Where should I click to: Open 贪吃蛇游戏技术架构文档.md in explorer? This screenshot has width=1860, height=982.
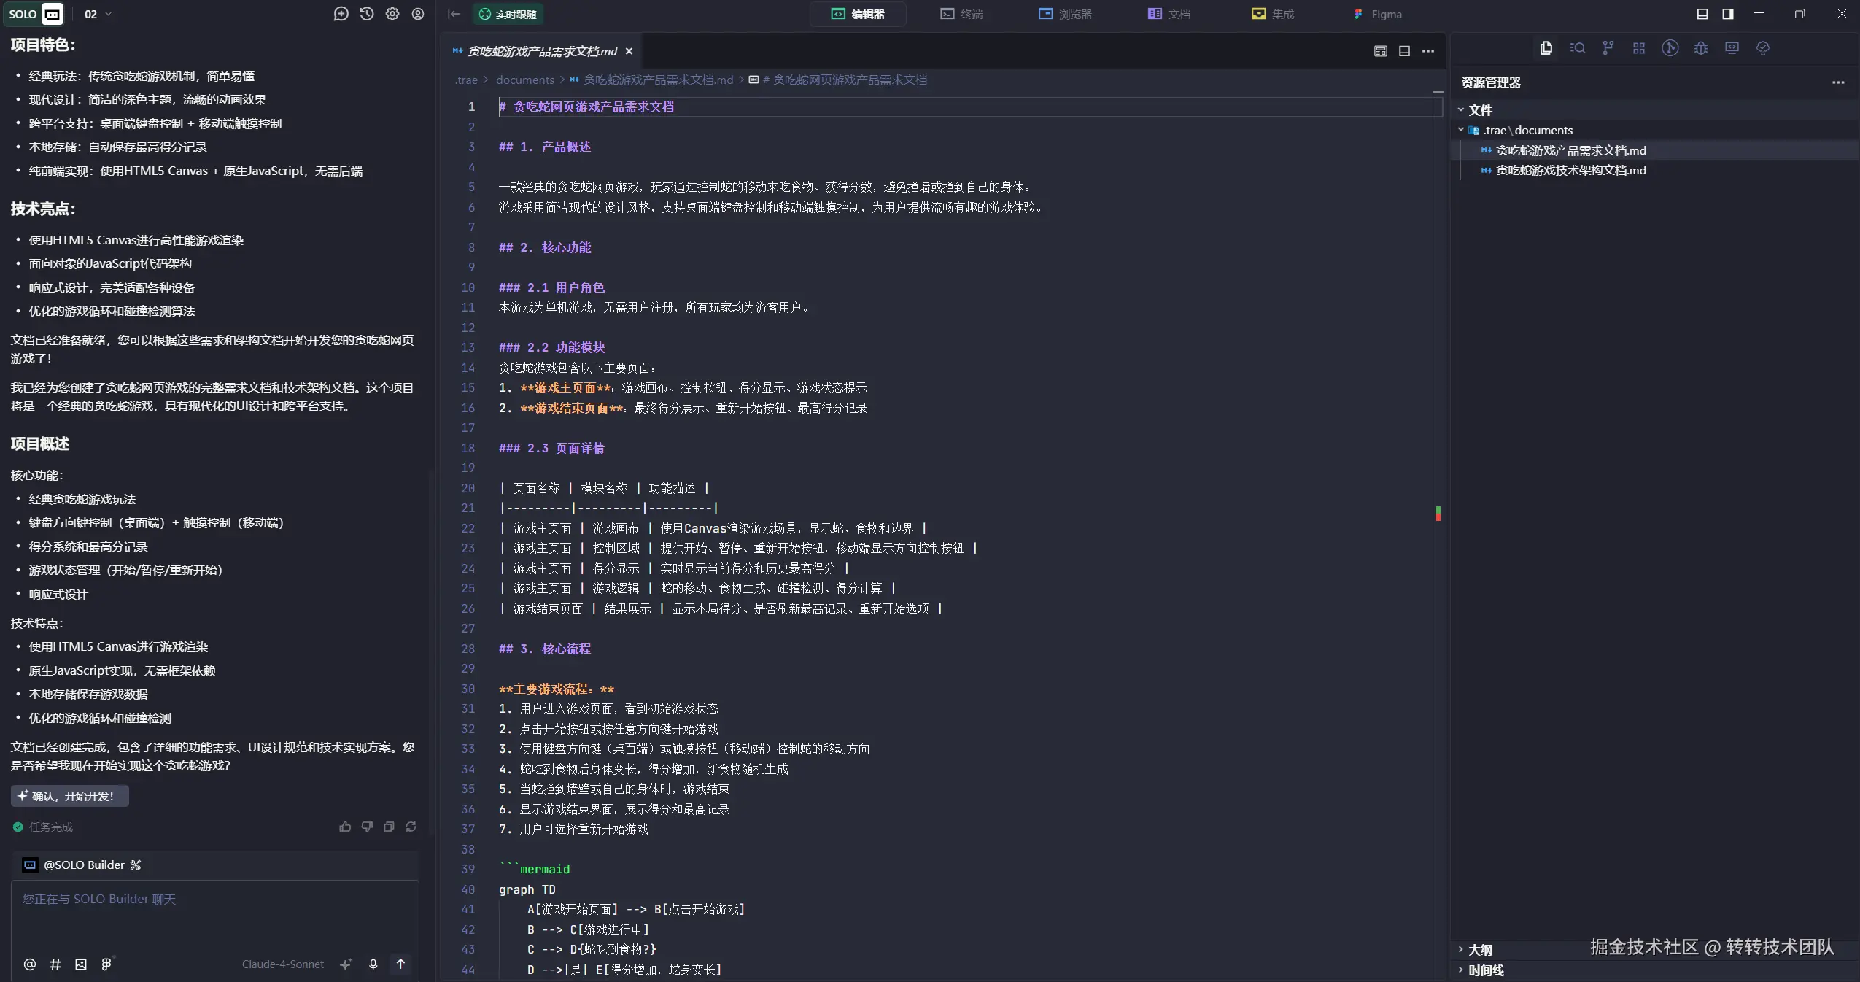pos(1570,170)
